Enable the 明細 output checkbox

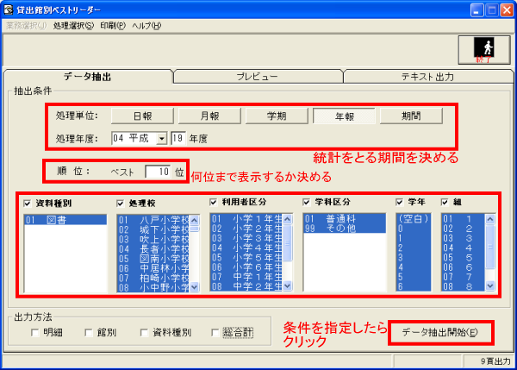(x=34, y=332)
